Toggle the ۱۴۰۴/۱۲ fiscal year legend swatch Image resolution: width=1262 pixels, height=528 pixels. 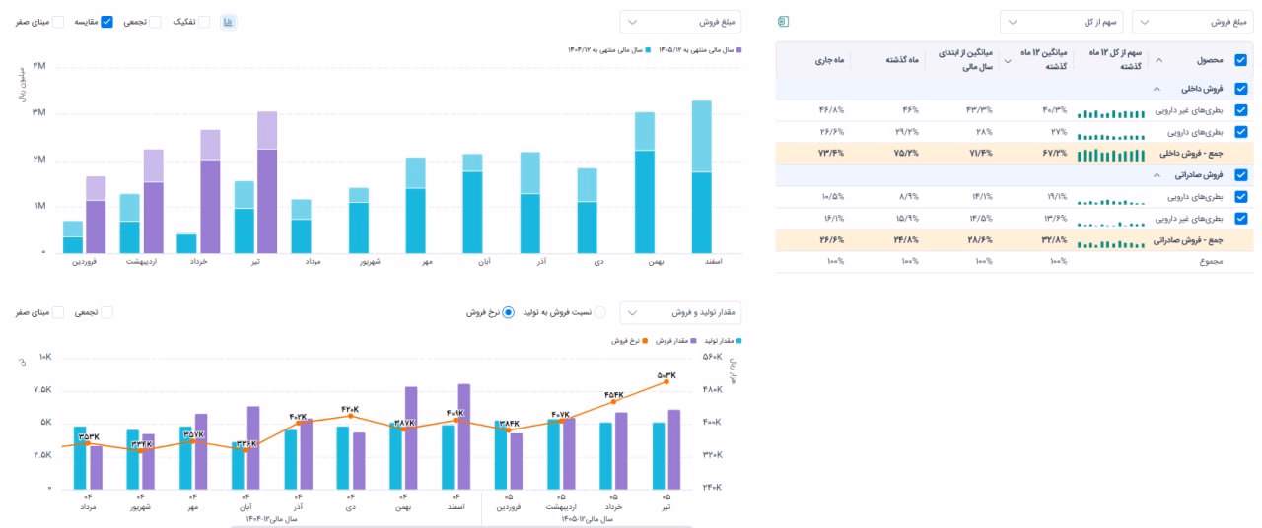pos(648,49)
